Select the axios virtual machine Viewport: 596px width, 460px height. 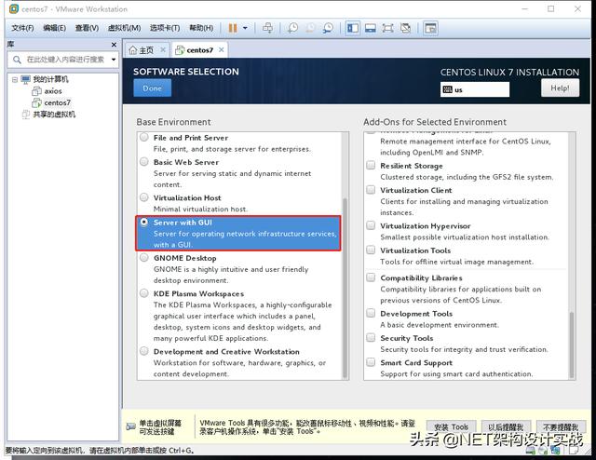(x=53, y=91)
